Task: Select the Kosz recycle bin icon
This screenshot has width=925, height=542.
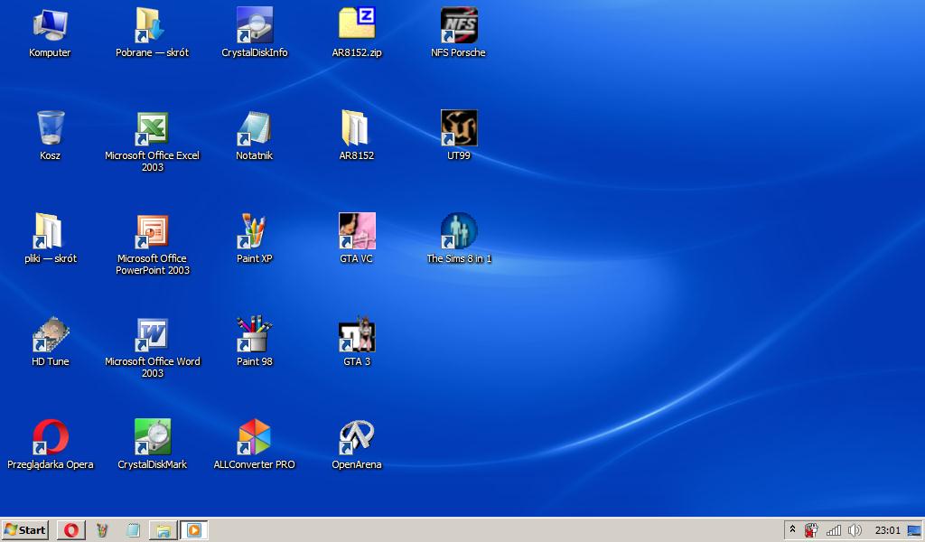Action: 51,135
